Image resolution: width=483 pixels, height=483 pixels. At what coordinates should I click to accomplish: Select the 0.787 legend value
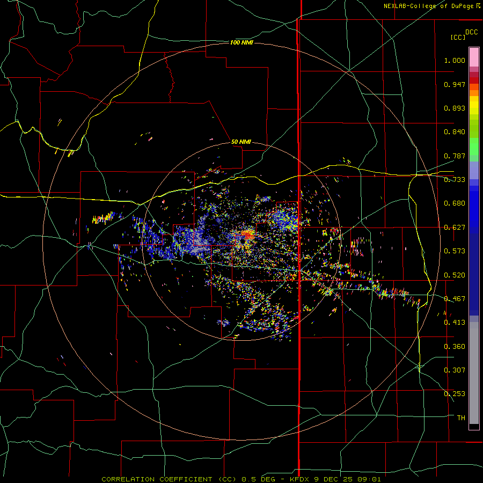click(455, 156)
